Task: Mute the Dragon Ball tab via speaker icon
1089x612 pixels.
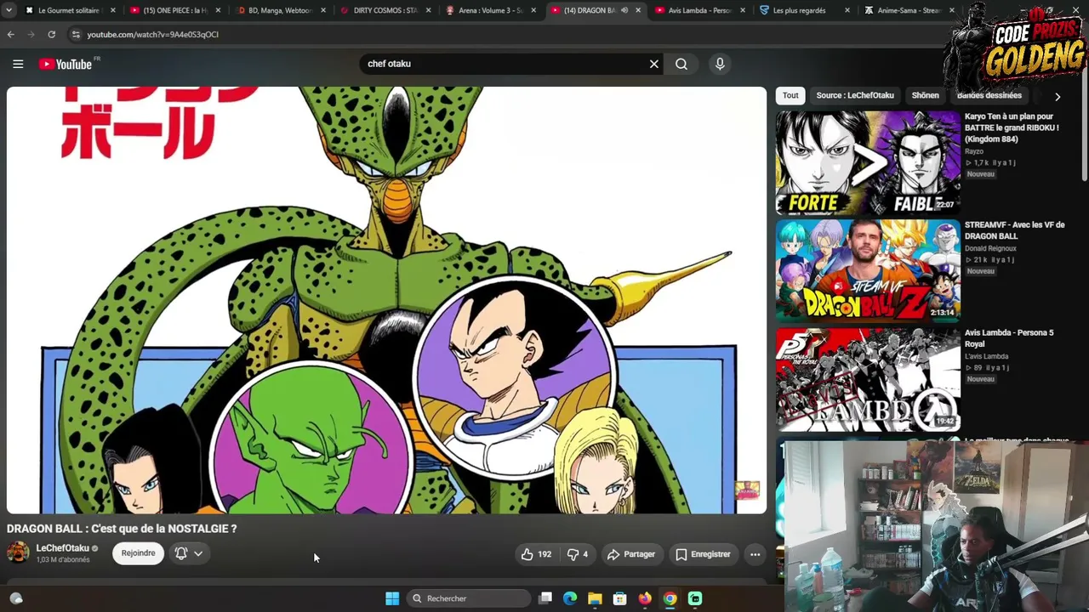Action: (624, 10)
